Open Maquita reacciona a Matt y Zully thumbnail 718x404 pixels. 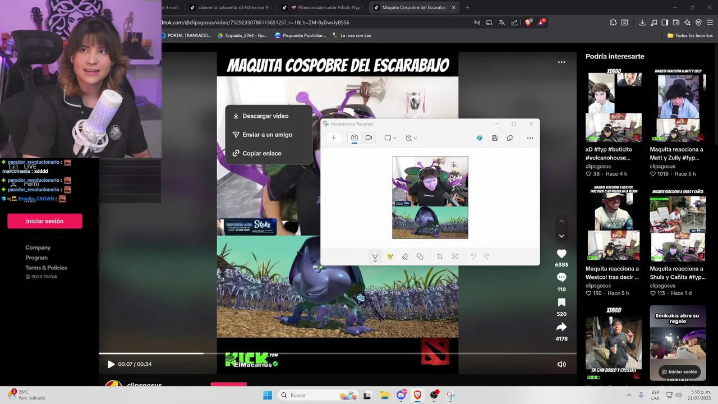coord(678,105)
